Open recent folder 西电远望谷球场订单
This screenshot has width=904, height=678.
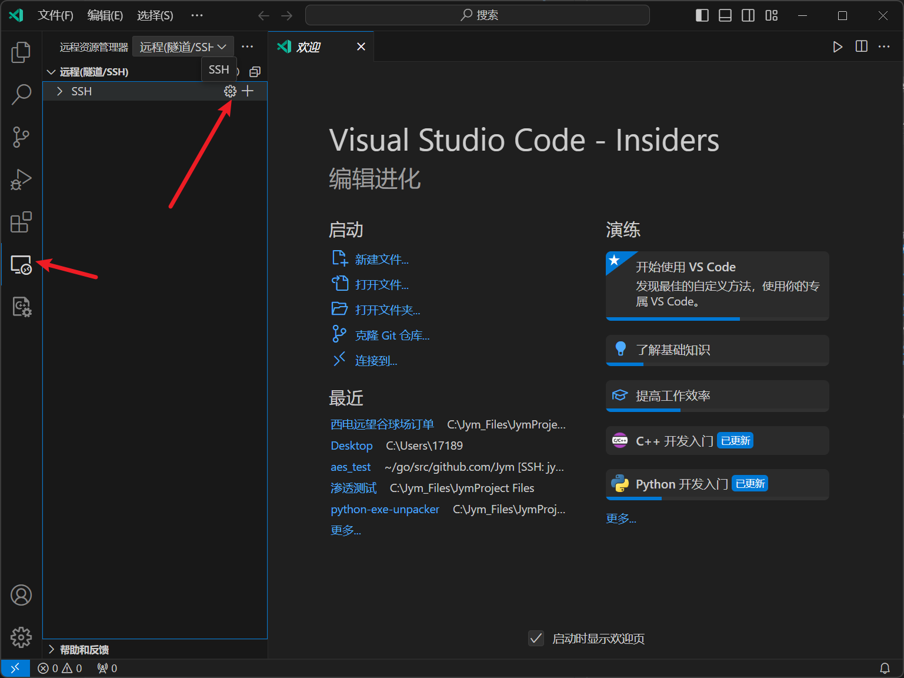tap(382, 424)
